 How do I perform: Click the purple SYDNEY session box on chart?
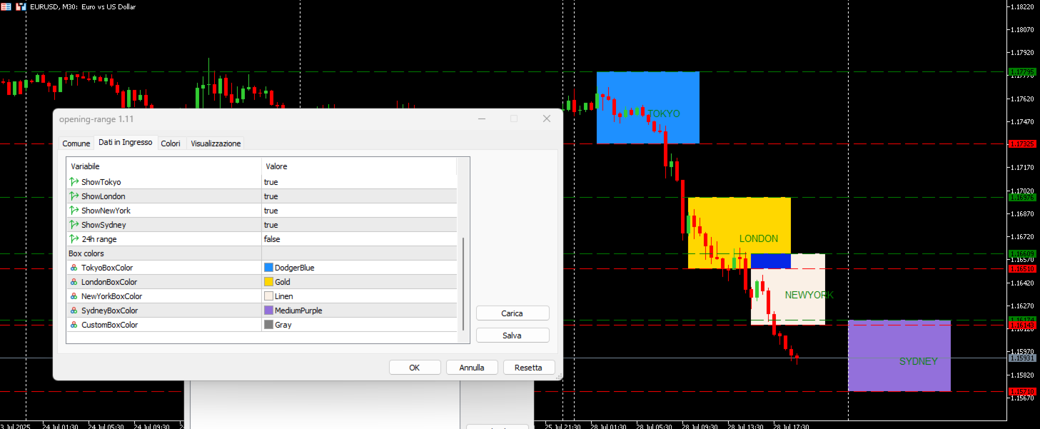tap(899, 355)
